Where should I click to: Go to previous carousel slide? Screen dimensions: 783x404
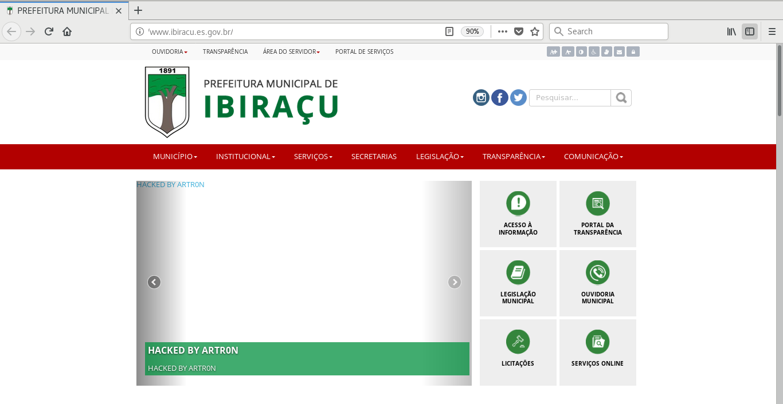[x=154, y=282]
